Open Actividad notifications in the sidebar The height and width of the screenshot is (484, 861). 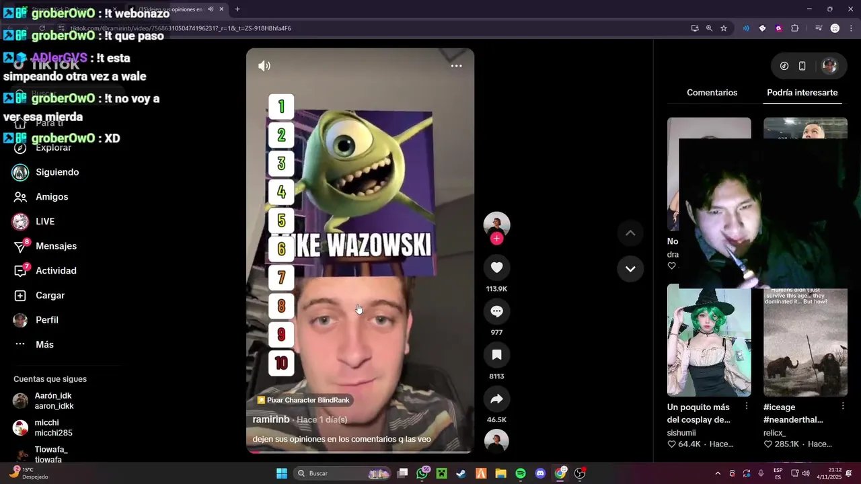tap(45, 271)
